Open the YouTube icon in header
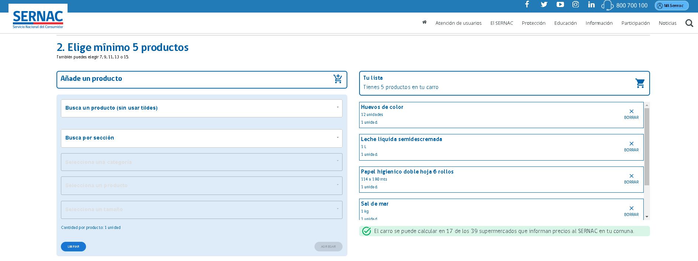Viewport: 698px width, 261px height. (x=560, y=4)
